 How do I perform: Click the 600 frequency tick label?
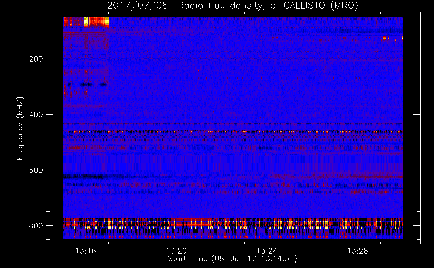pos(36,170)
